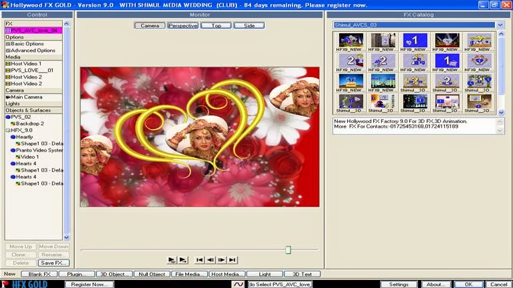Jump to the first frame
Viewport: 513px width, 288px height.
200,260
